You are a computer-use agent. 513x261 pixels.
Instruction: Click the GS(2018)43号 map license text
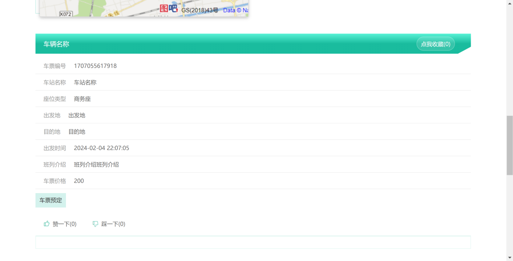[x=200, y=10]
